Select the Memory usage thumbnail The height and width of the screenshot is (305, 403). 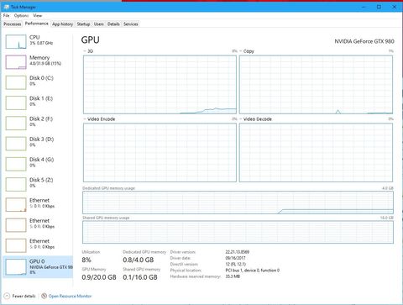pos(16,62)
